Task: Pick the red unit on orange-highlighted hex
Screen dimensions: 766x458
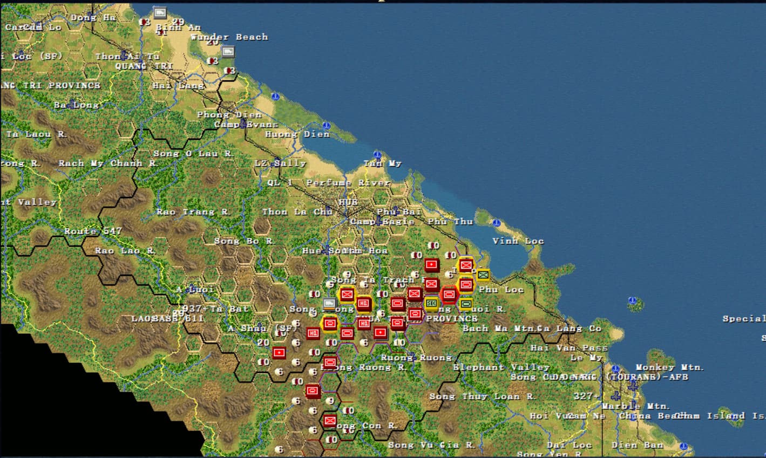Action: click(x=449, y=295)
